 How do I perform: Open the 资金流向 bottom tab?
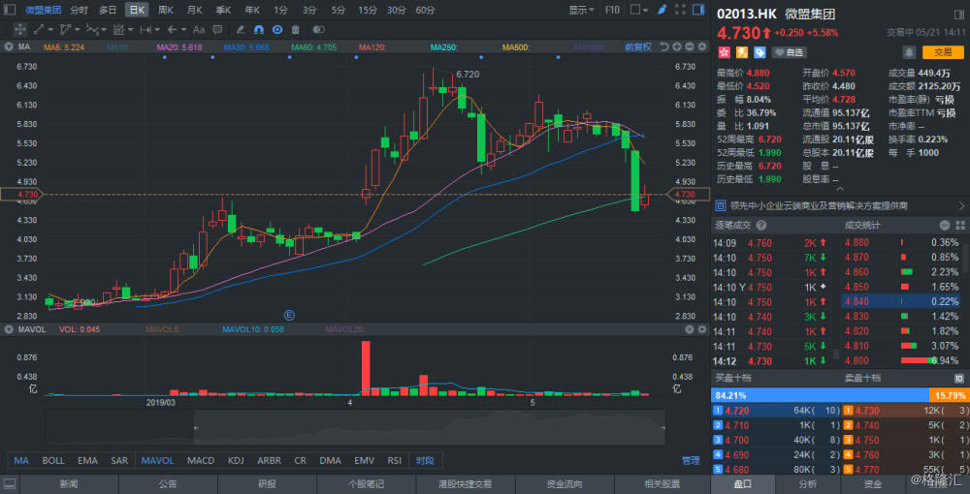563,483
